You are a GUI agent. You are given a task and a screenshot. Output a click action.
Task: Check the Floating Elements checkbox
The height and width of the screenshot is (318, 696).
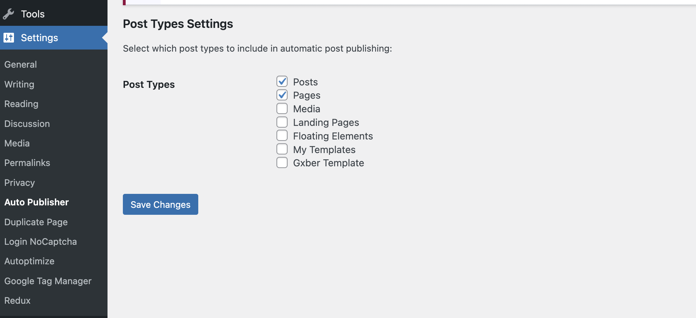(x=282, y=135)
